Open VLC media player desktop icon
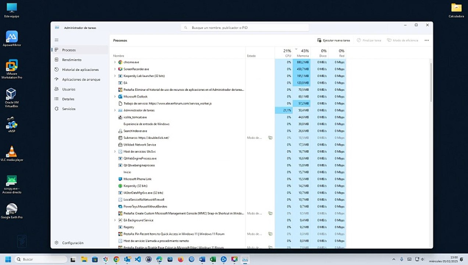This screenshot has height=265, width=468. pyautogui.click(x=12, y=153)
